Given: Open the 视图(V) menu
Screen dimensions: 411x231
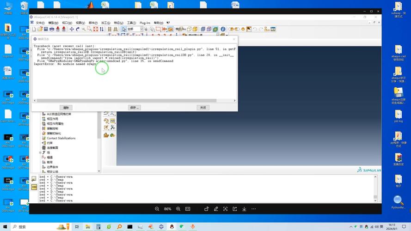Looking at the screenshot, I should point(80,23).
